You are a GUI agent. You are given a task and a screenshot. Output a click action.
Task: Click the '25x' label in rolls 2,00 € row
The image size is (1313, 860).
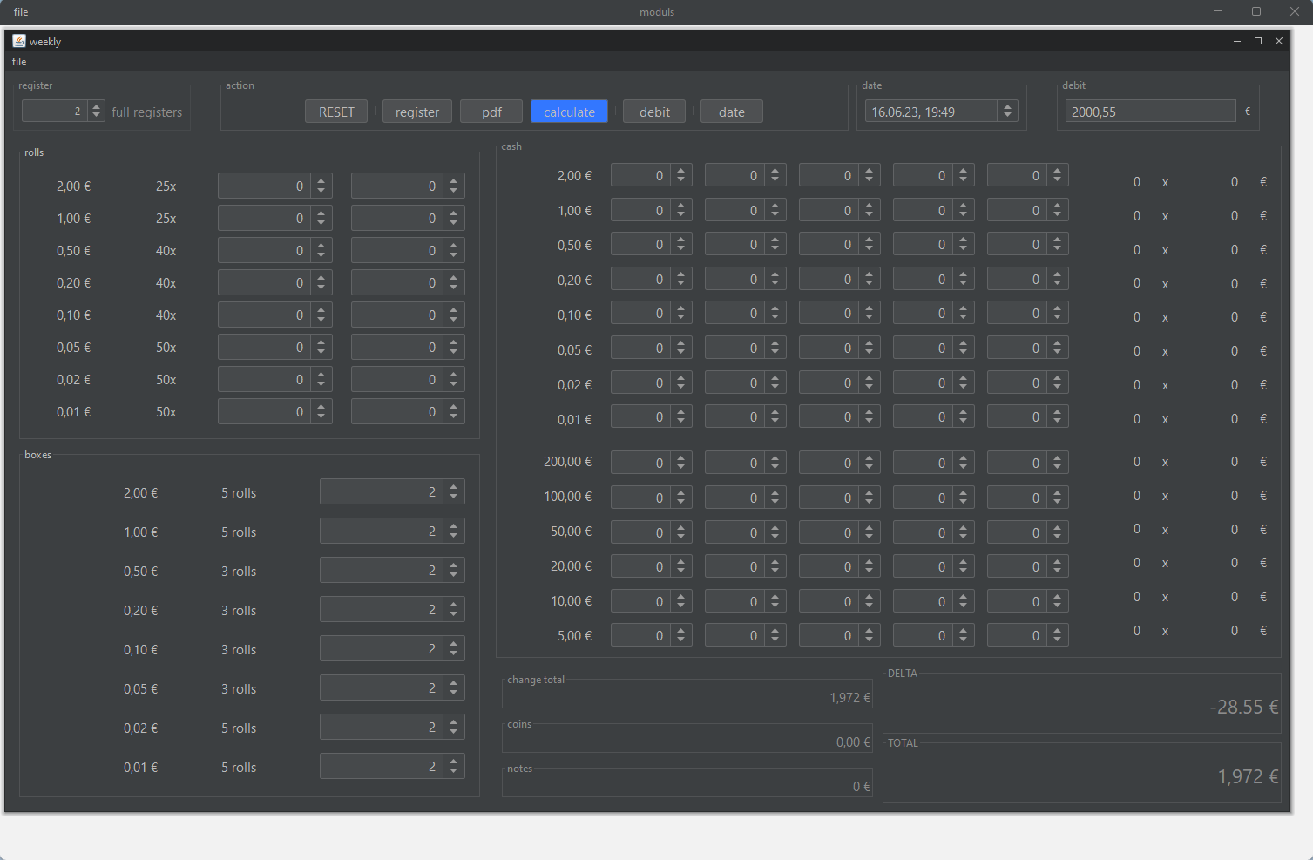click(x=166, y=186)
